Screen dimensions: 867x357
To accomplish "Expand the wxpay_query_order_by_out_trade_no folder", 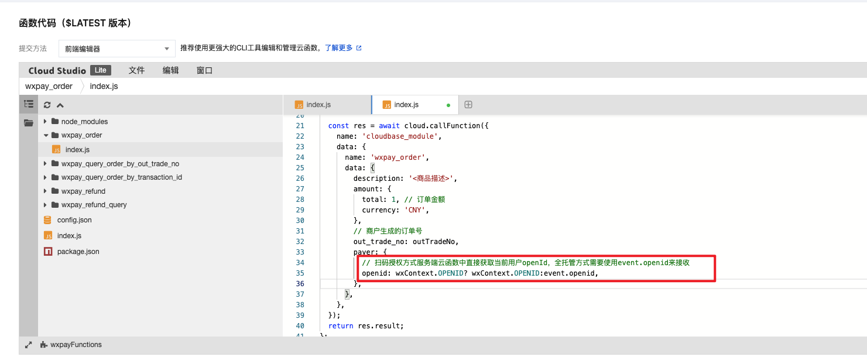I will click(x=119, y=164).
